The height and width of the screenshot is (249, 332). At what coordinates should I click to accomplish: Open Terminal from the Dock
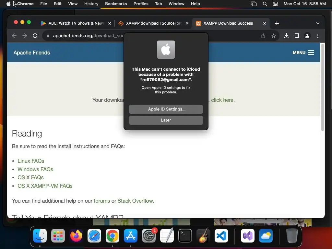click(x=185, y=236)
